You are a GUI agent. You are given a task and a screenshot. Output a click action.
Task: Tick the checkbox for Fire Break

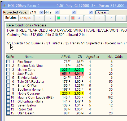pyautogui.click(x=8, y=62)
